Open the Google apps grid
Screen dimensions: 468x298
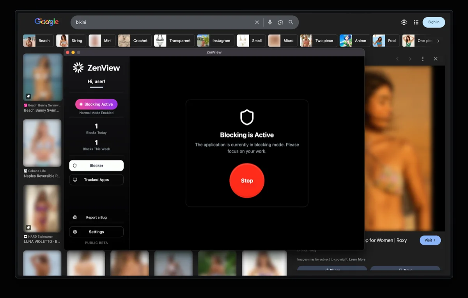coord(416,22)
